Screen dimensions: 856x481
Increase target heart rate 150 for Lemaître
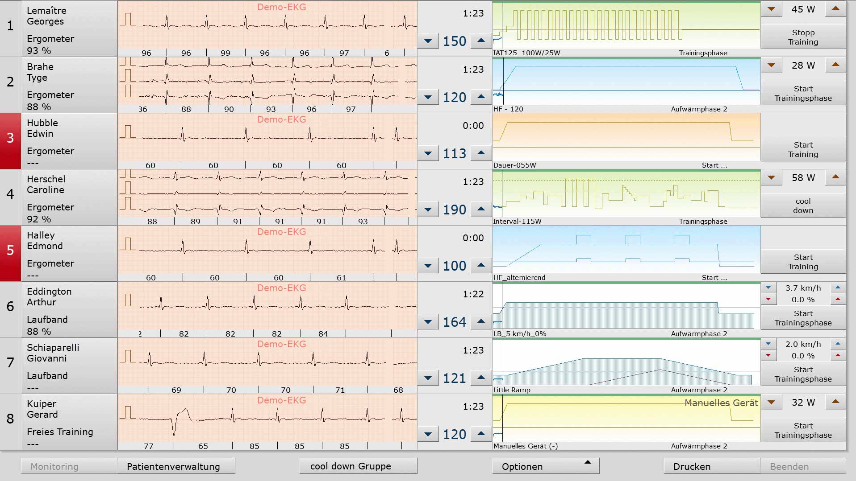tap(481, 41)
